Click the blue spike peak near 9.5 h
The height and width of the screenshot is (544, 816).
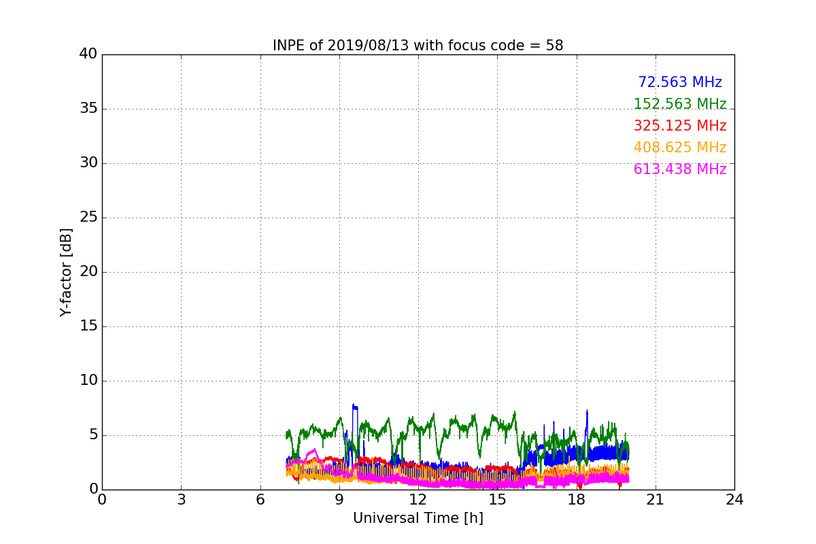354,406
